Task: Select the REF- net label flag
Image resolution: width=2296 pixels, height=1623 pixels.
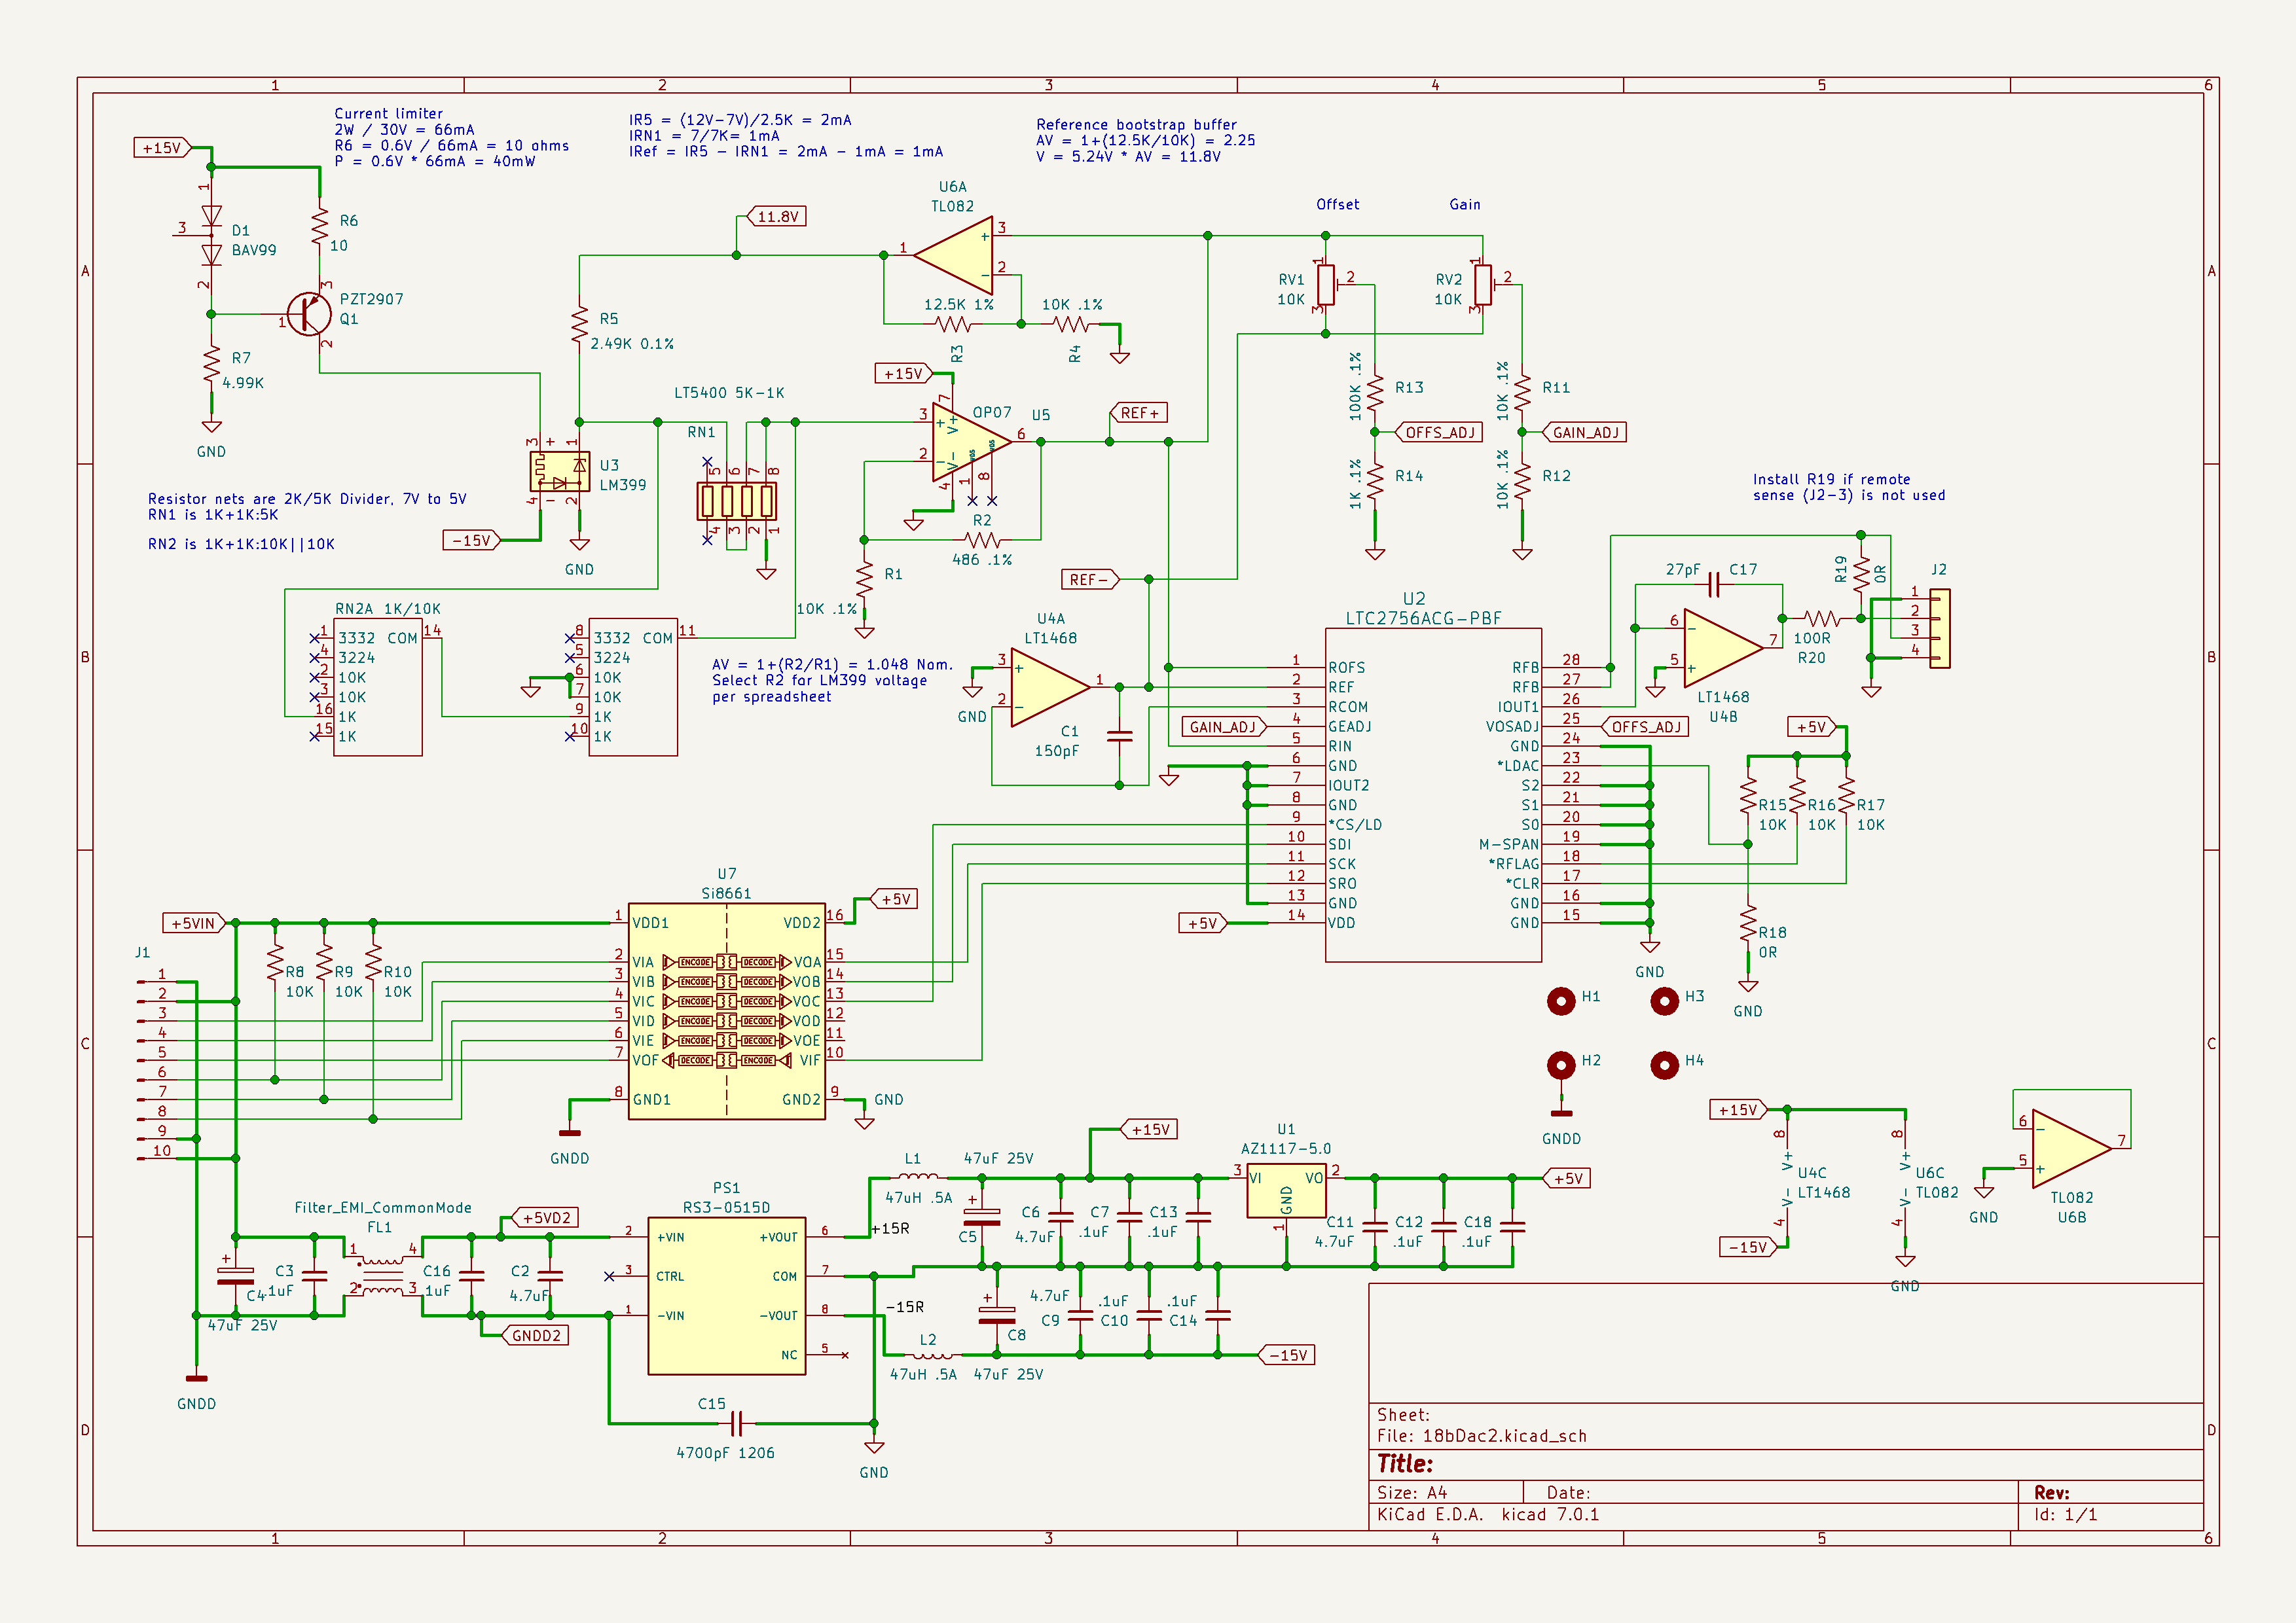Action: (1090, 580)
